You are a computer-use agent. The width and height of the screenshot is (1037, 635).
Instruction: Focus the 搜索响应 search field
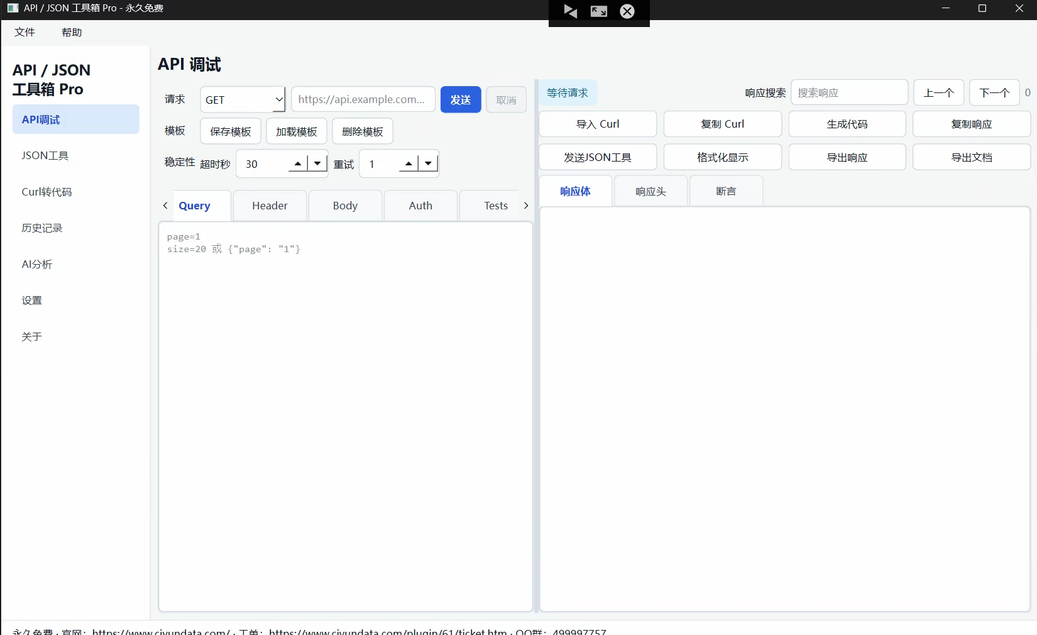tap(850, 92)
